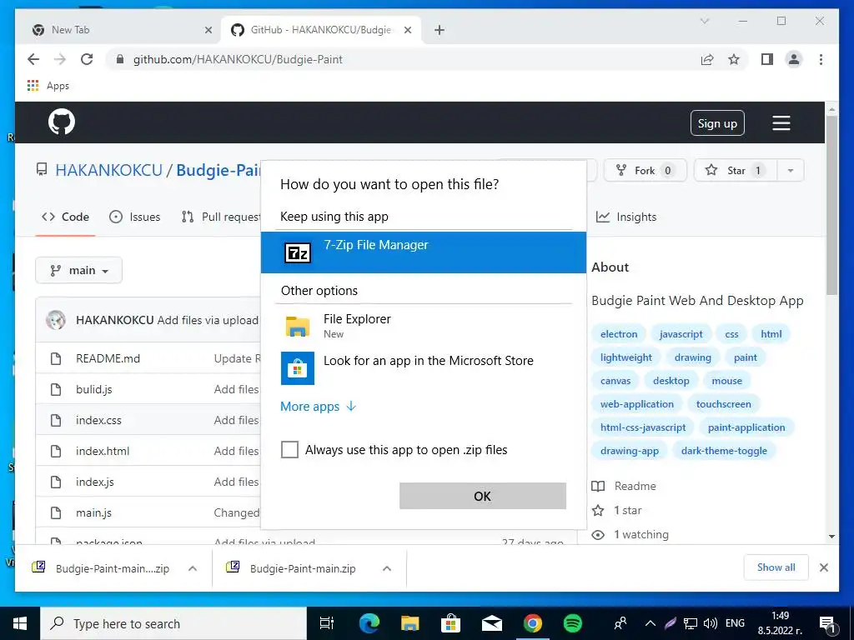The image size is (854, 640).
Task: Click the css topic tag
Action: pyautogui.click(x=731, y=334)
